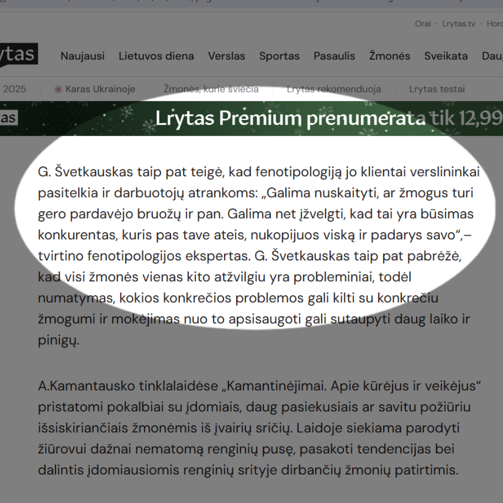Select the Lrytas rekomenduoja link
Image resolution: width=503 pixels, height=503 pixels.
[x=334, y=89]
